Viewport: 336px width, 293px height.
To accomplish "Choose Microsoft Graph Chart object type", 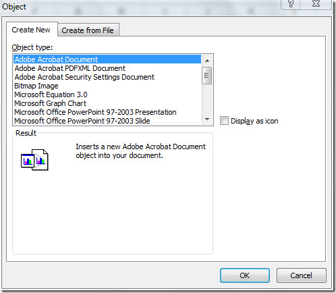I will (107, 103).
